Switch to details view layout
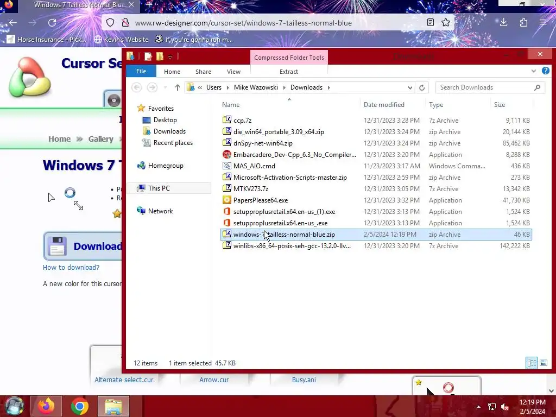Viewport: 556px width, 417px height. tap(532, 363)
